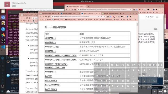Screen dimensions: 168x94
Task: Reload the MySQL docs page
Action: pyautogui.click(x=46, y=17)
